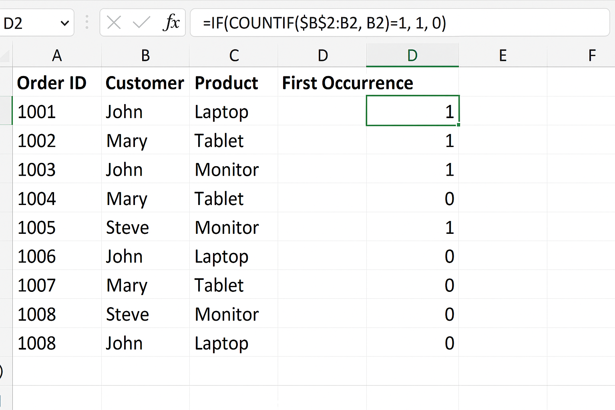This screenshot has width=615, height=410.
Task: Select the 1008 cell in Steve's row
Action: [57, 314]
